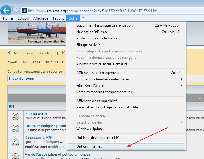Open Paramètres d'affichage de compatibilité
The height and width of the screenshot is (159, 204).
point(126,107)
